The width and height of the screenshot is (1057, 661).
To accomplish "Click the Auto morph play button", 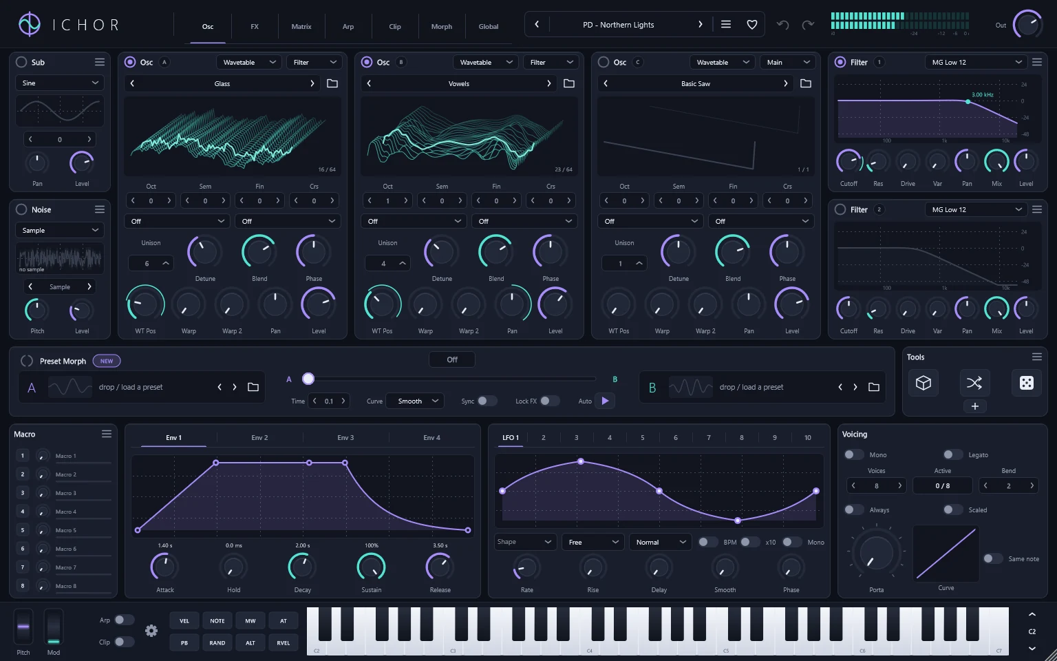I will [x=605, y=401].
